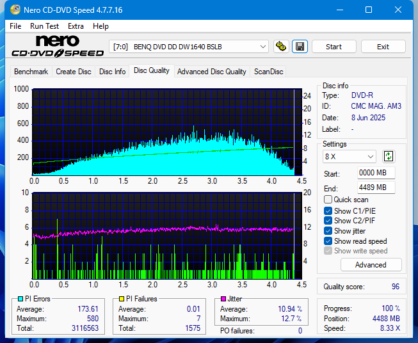Switch to the ScanDisc tab
The image size is (418, 343).
268,72
